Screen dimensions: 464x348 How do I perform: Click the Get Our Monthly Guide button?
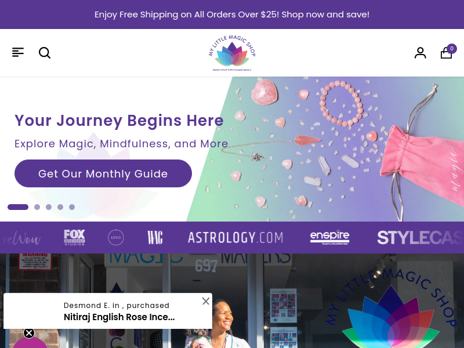[103, 173]
